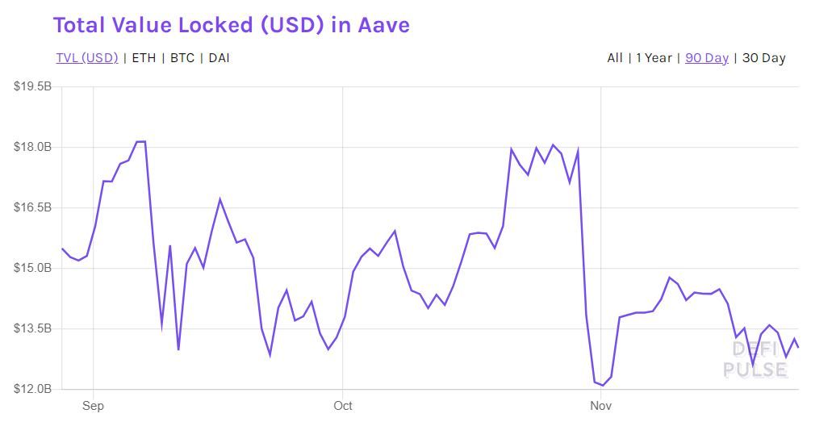Switch chart denomination to ETH

(144, 58)
